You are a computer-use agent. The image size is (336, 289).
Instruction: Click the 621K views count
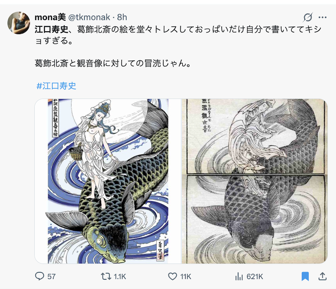(x=255, y=277)
